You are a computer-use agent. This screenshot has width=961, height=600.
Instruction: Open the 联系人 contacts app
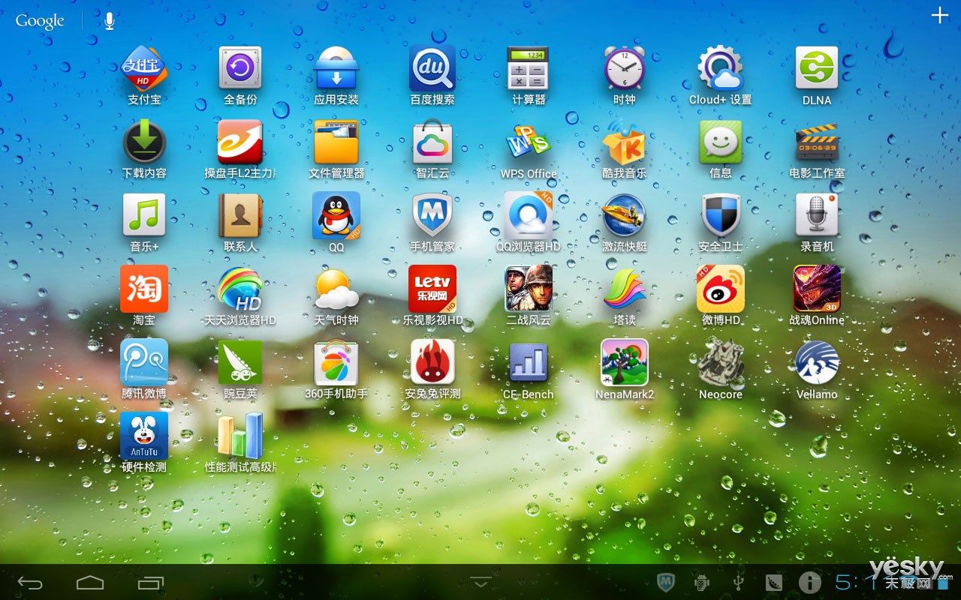click(240, 215)
